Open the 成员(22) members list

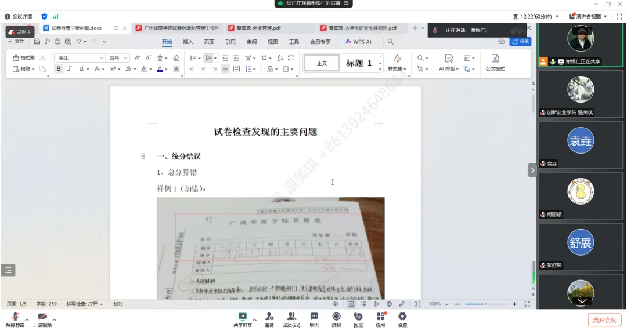[x=291, y=319]
